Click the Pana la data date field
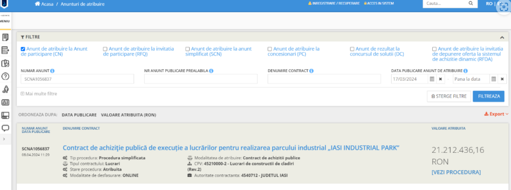Screen dimensions: 511x190 pyautogui.click(x=472, y=79)
